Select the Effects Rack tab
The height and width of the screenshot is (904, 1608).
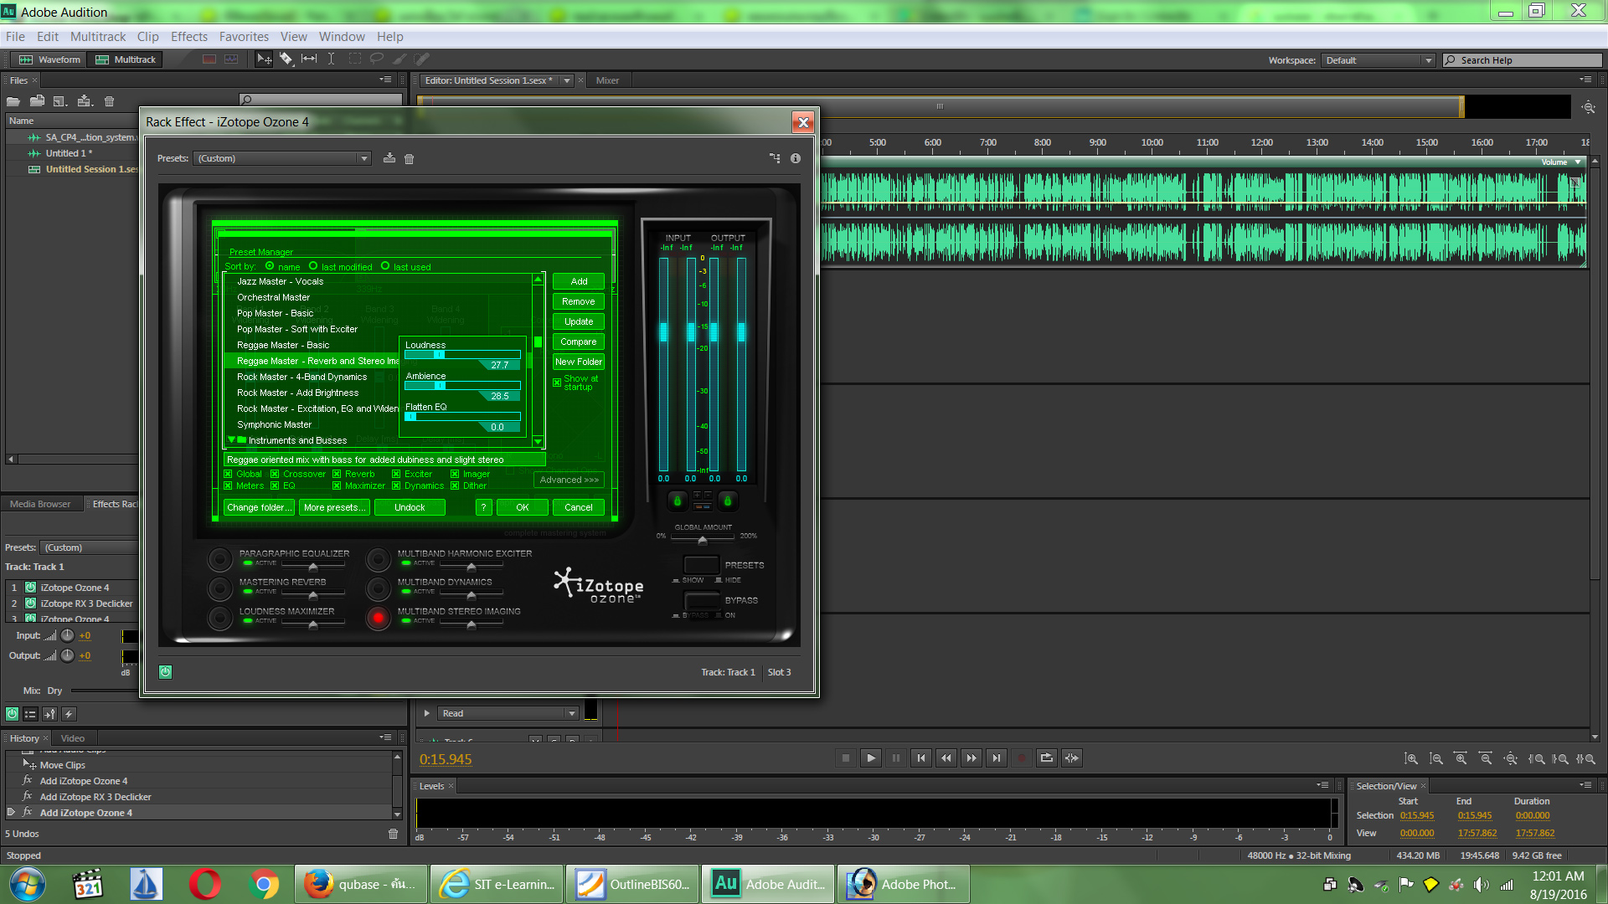pos(111,503)
